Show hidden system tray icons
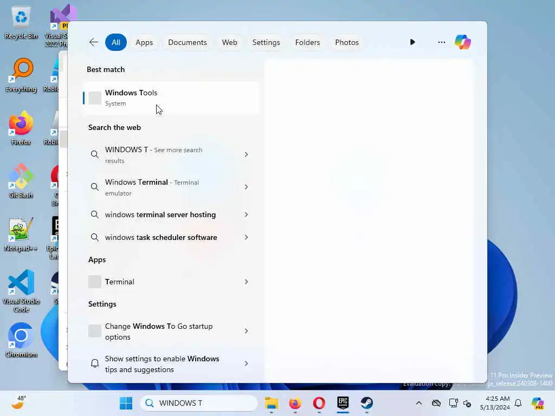This screenshot has width=555, height=416. click(419, 403)
